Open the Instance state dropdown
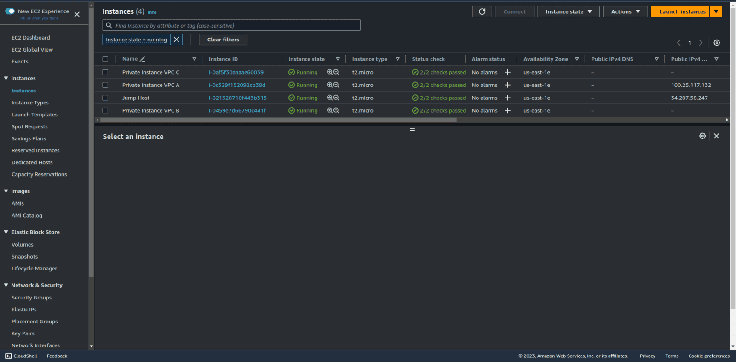This screenshot has height=362, width=736. (x=568, y=11)
